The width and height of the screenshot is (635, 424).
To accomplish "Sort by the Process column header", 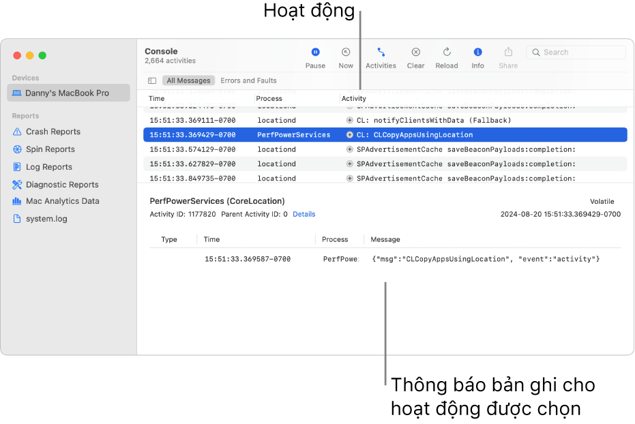I will tap(269, 99).
